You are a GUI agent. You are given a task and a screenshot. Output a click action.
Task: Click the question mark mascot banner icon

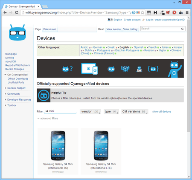click(67, 69)
